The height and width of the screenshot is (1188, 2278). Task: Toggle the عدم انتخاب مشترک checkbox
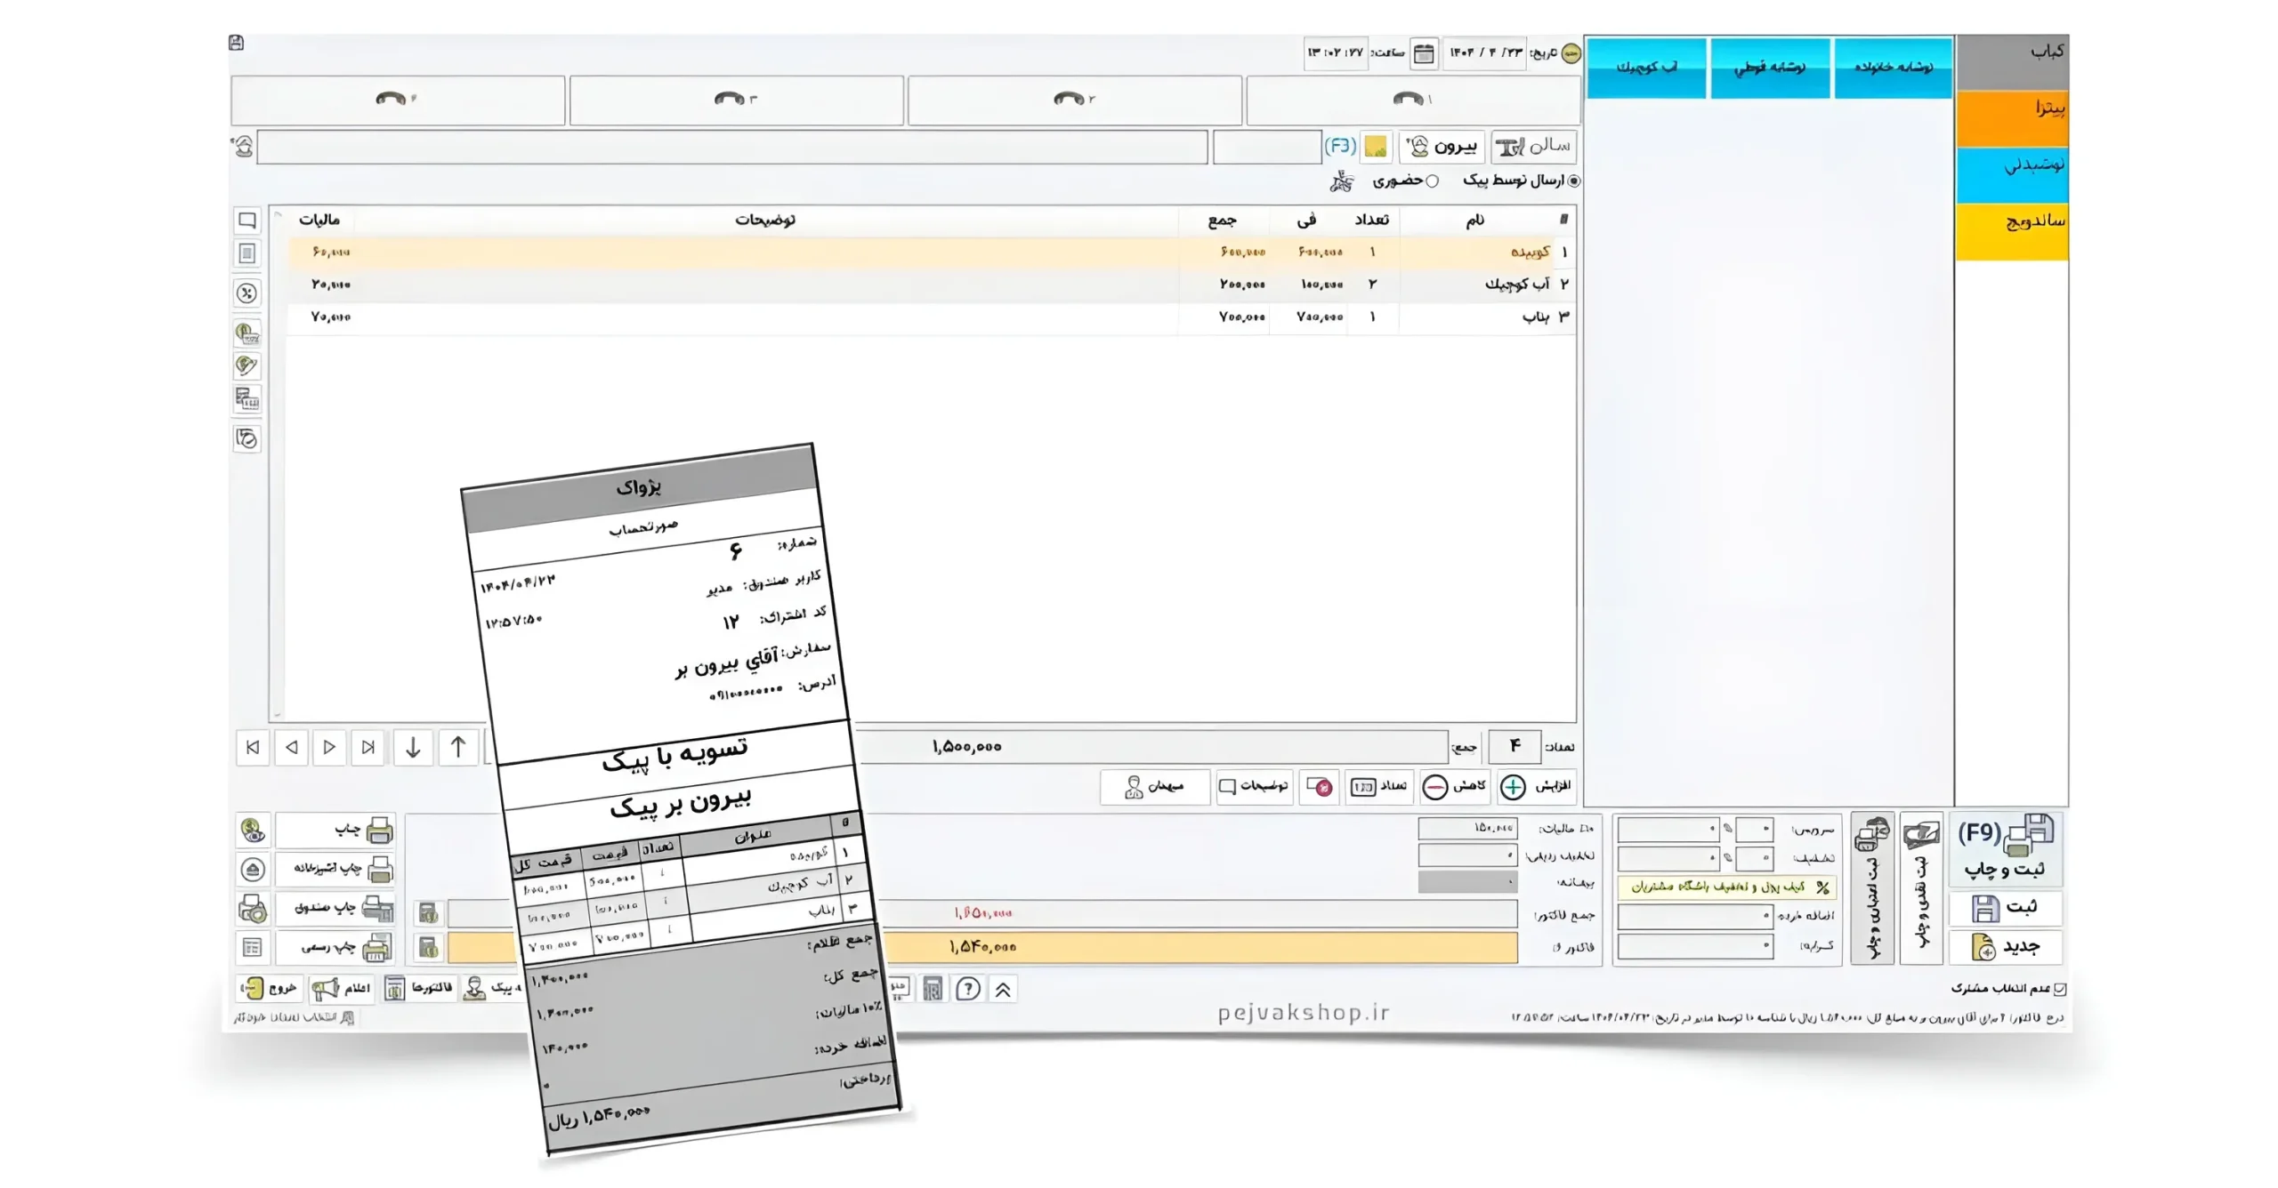2059,989
